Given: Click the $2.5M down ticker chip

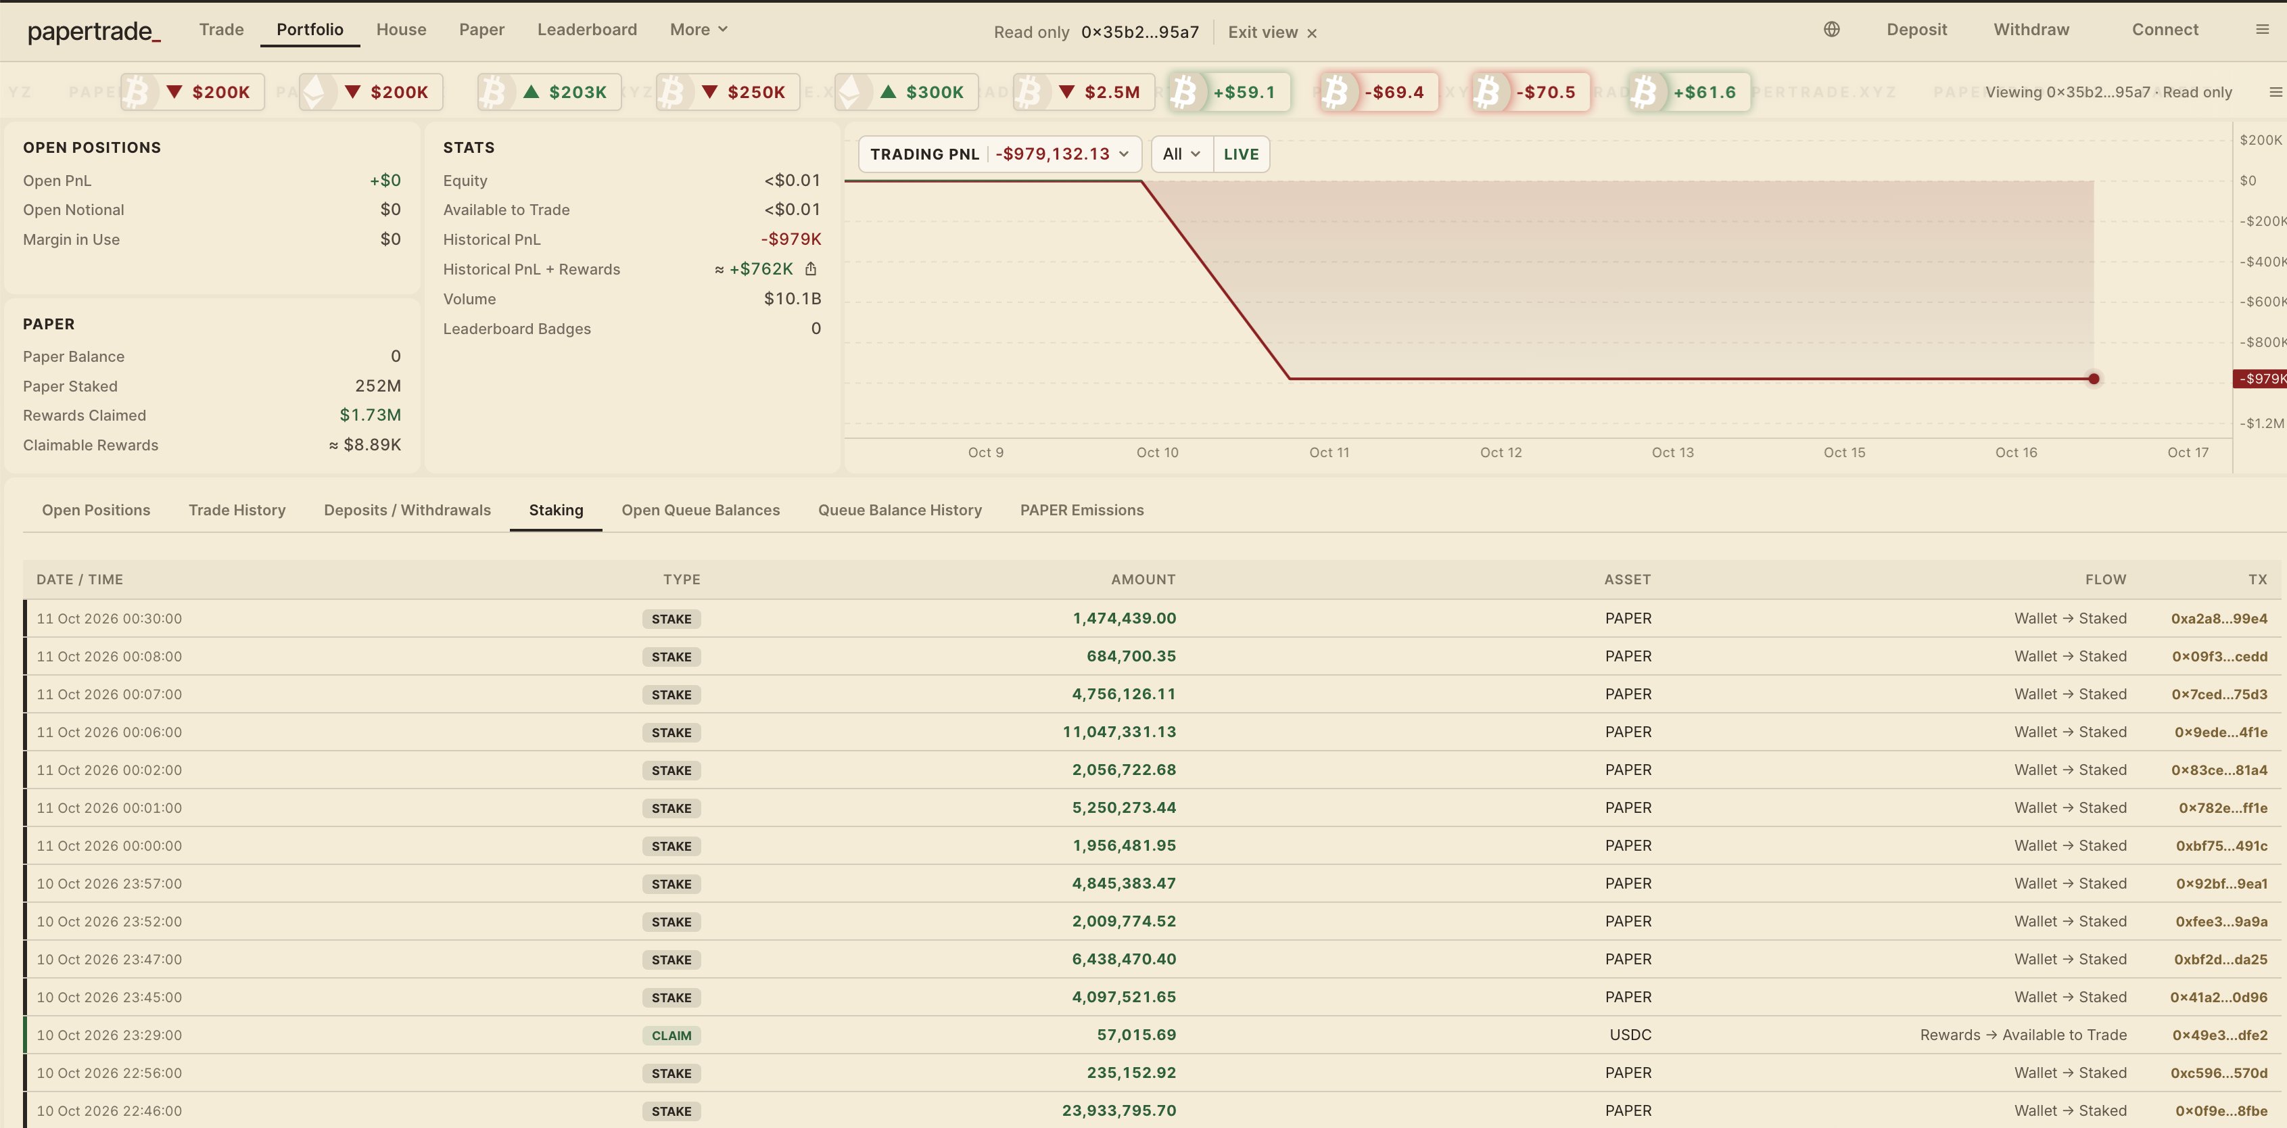Looking at the screenshot, I should (x=1084, y=93).
